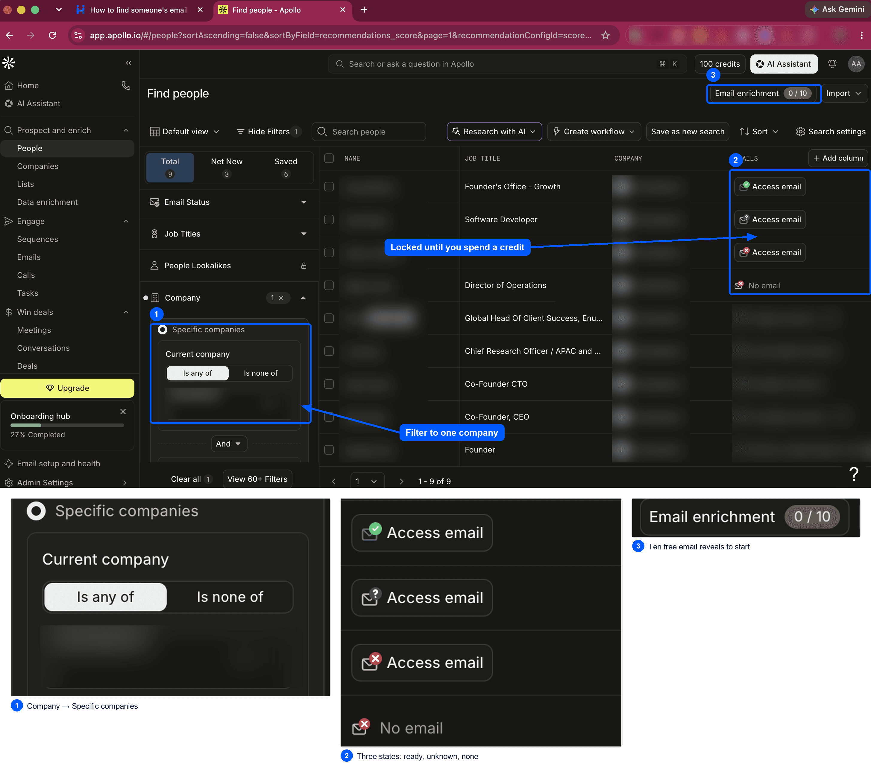Remove the Company filter count chip
The height and width of the screenshot is (774, 871).
pos(281,298)
